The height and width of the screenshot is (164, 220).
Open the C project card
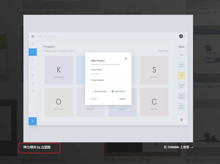click(154, 102)
